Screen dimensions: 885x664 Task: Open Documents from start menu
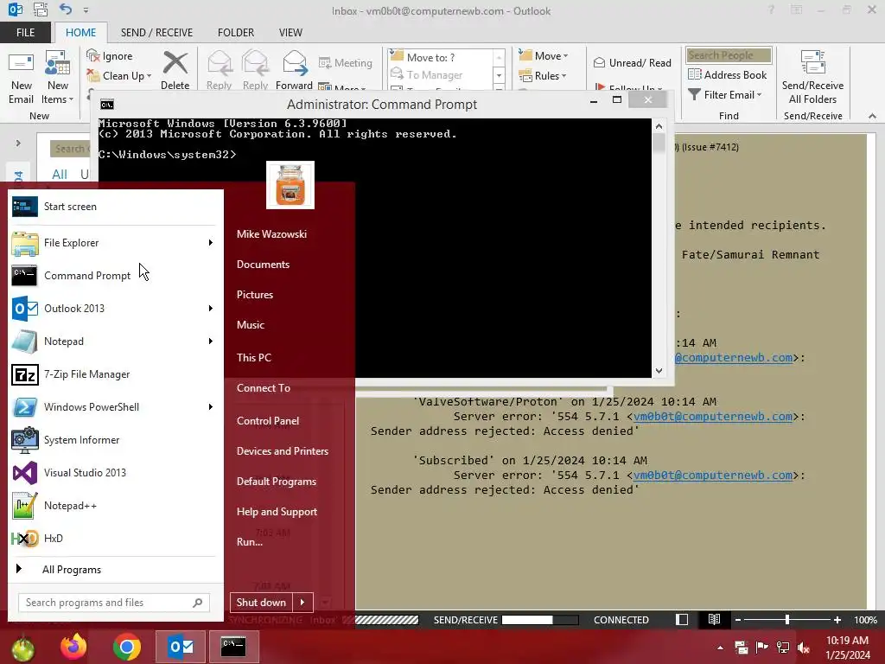[263, 265]
